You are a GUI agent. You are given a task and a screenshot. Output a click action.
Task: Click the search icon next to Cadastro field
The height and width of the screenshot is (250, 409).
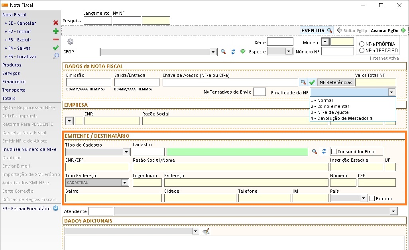[x=315, y=152]
